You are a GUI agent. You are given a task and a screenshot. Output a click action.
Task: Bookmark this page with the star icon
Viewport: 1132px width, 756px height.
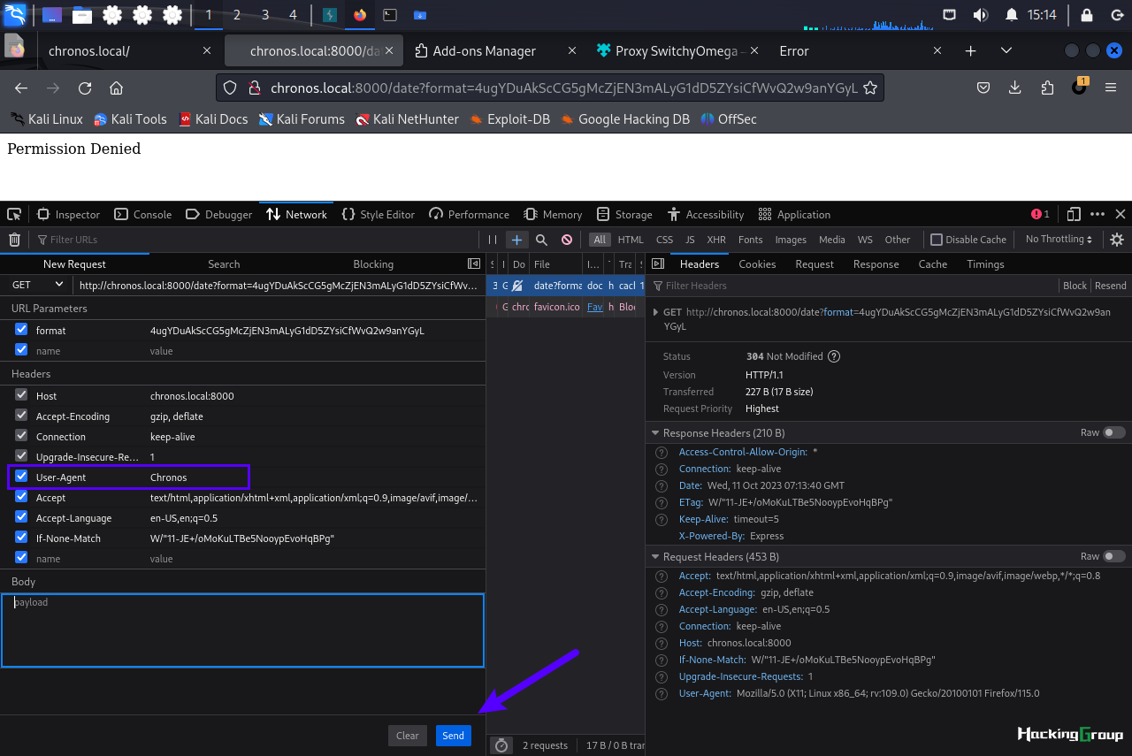pyautogui.click(x=869, y=88)
